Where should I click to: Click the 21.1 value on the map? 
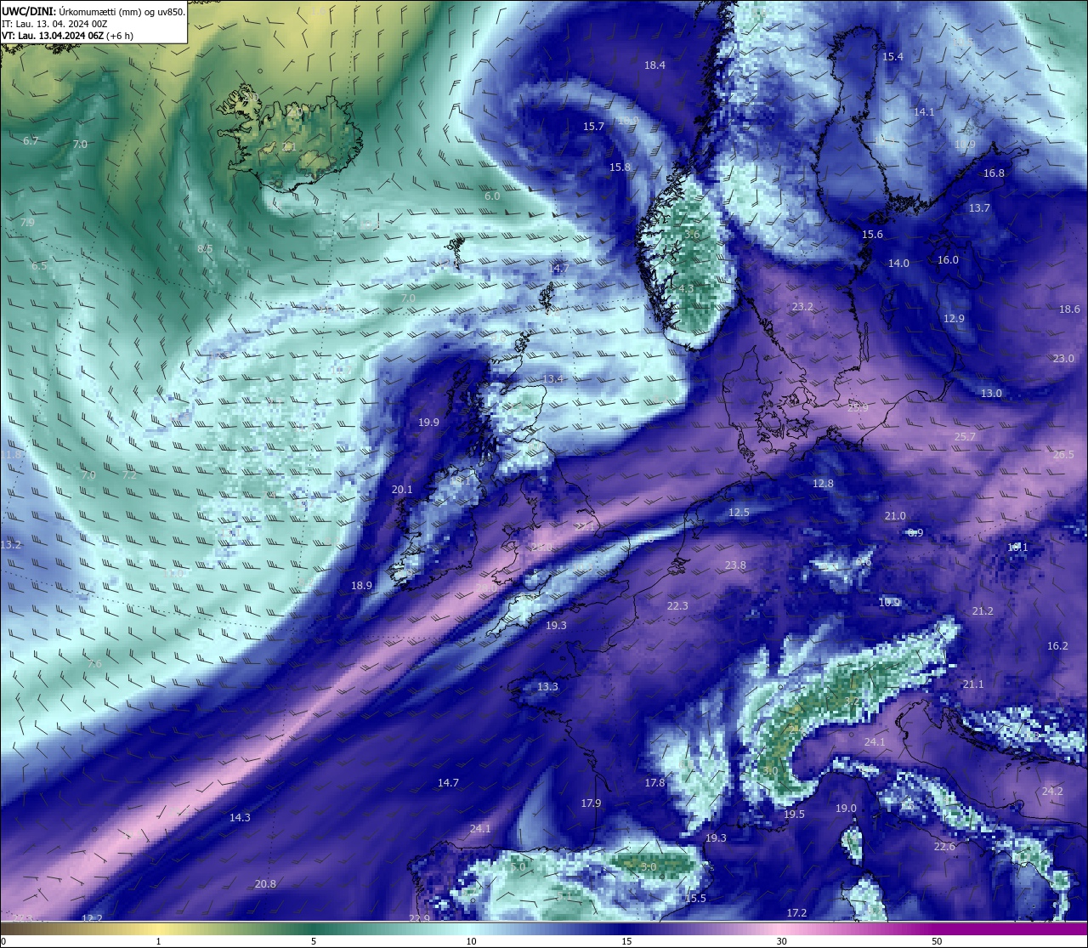tap(973, 684)
